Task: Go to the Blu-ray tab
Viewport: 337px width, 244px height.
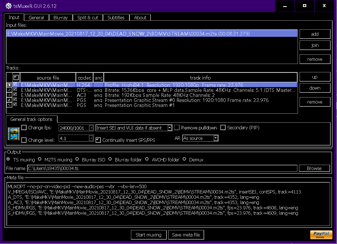Action: coord(61,18)
